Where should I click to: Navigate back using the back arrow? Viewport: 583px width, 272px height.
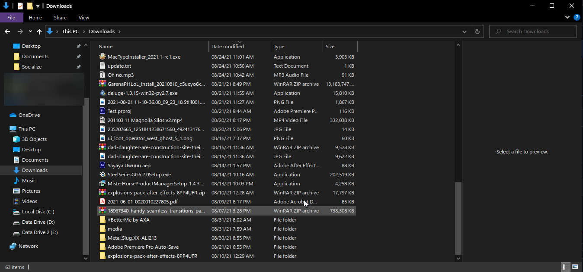click(x=7, y=31)
